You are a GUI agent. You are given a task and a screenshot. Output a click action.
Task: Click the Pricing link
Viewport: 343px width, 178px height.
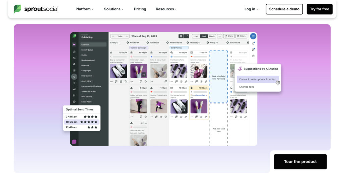click(140, 9)
